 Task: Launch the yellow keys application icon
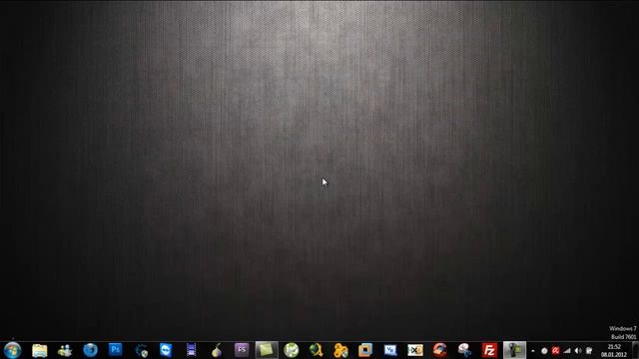tap(341, 350)
